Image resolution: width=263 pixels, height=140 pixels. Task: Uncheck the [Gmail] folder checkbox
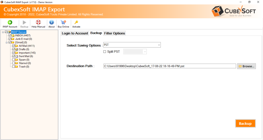click(10, 42)
